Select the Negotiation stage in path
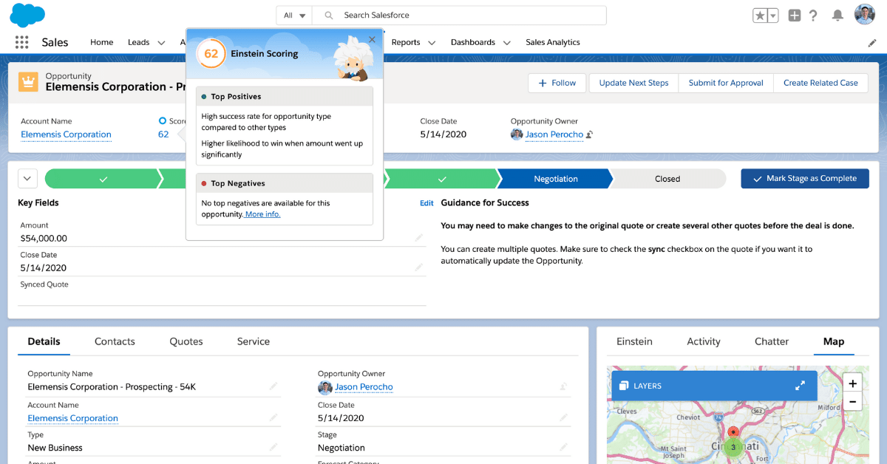The height and width of the screenshot is (464, 887). click(556, 179)
